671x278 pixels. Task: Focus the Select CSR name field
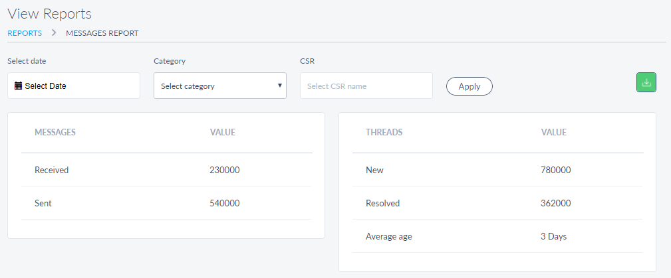[x=366, y=86]
